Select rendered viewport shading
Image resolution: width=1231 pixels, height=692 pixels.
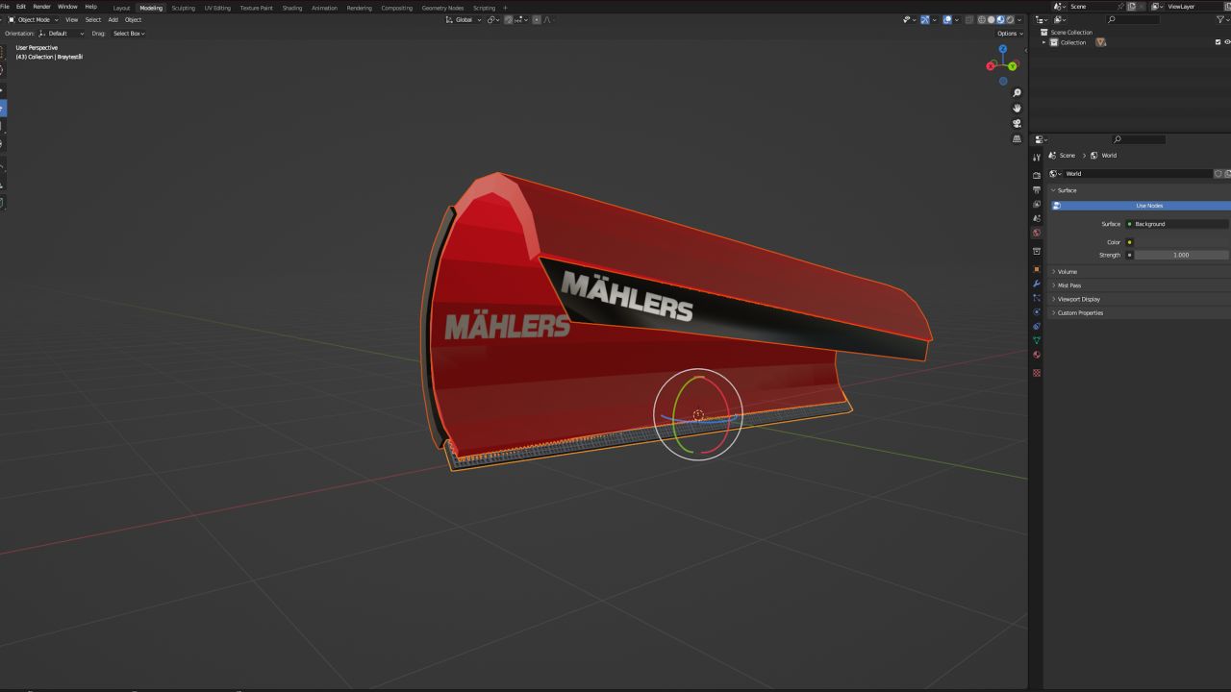point(1011,19)
